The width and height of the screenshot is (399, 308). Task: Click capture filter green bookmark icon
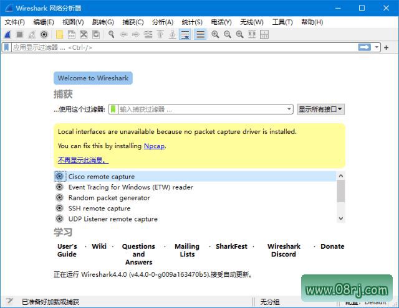click(113, 109)
